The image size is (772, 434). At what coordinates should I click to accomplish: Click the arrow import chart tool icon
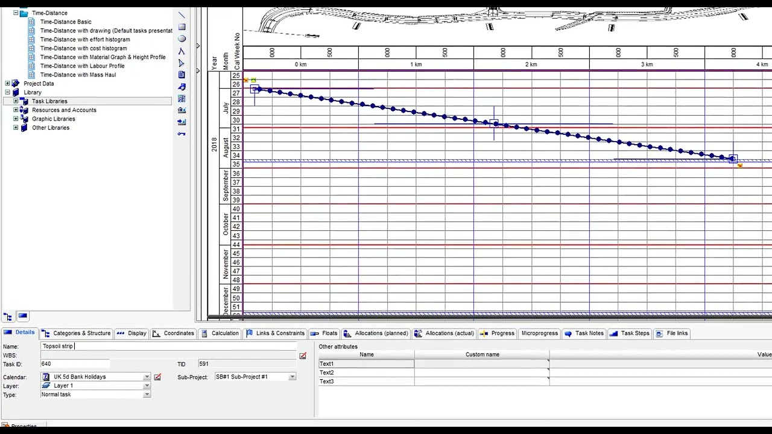(x=182, y=122)
